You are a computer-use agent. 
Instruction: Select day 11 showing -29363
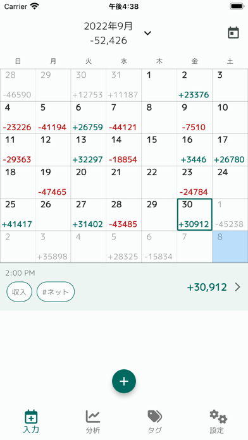18,150
